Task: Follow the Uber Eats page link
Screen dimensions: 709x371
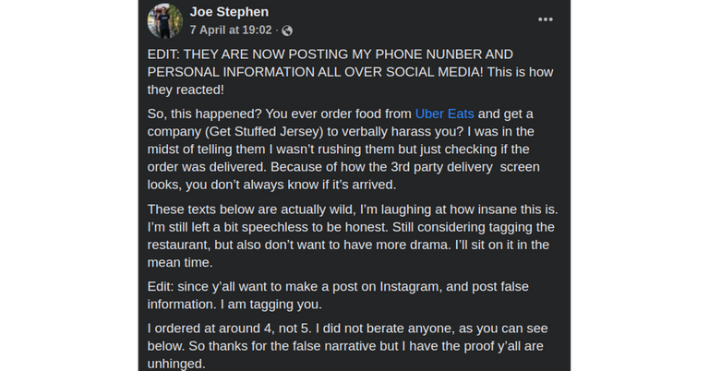Action: point(444,114)
